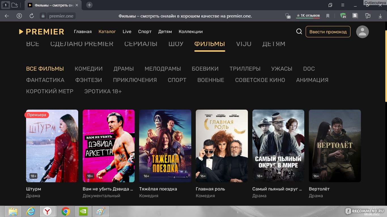Open the Спорт nav item

pos(145,32)
